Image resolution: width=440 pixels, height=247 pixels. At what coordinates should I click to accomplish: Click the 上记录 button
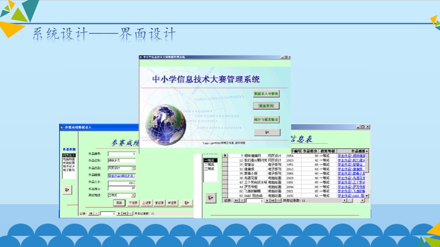pos(146,203)
